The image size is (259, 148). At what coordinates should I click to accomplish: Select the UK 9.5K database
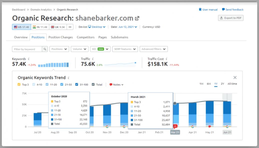pos(58,27)
